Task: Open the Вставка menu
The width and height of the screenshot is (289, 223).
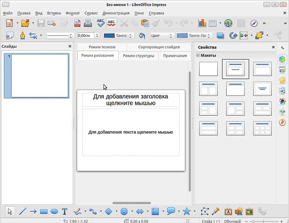Action: pyautogui.click(x=54, y=13)
